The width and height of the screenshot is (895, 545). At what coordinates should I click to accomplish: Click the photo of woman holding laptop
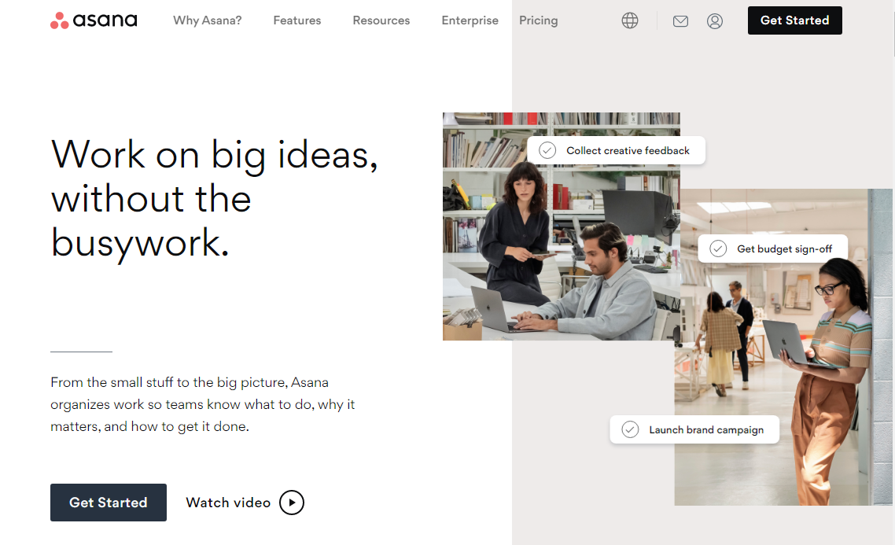tap(783, 348)
